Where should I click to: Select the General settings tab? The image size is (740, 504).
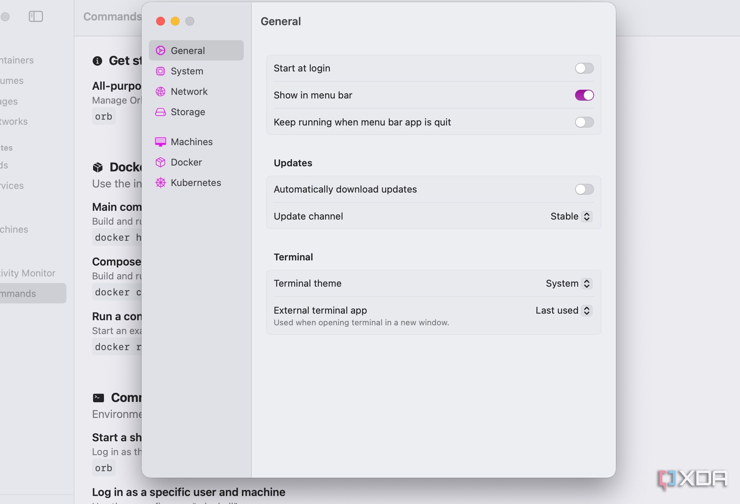point(196,50)
